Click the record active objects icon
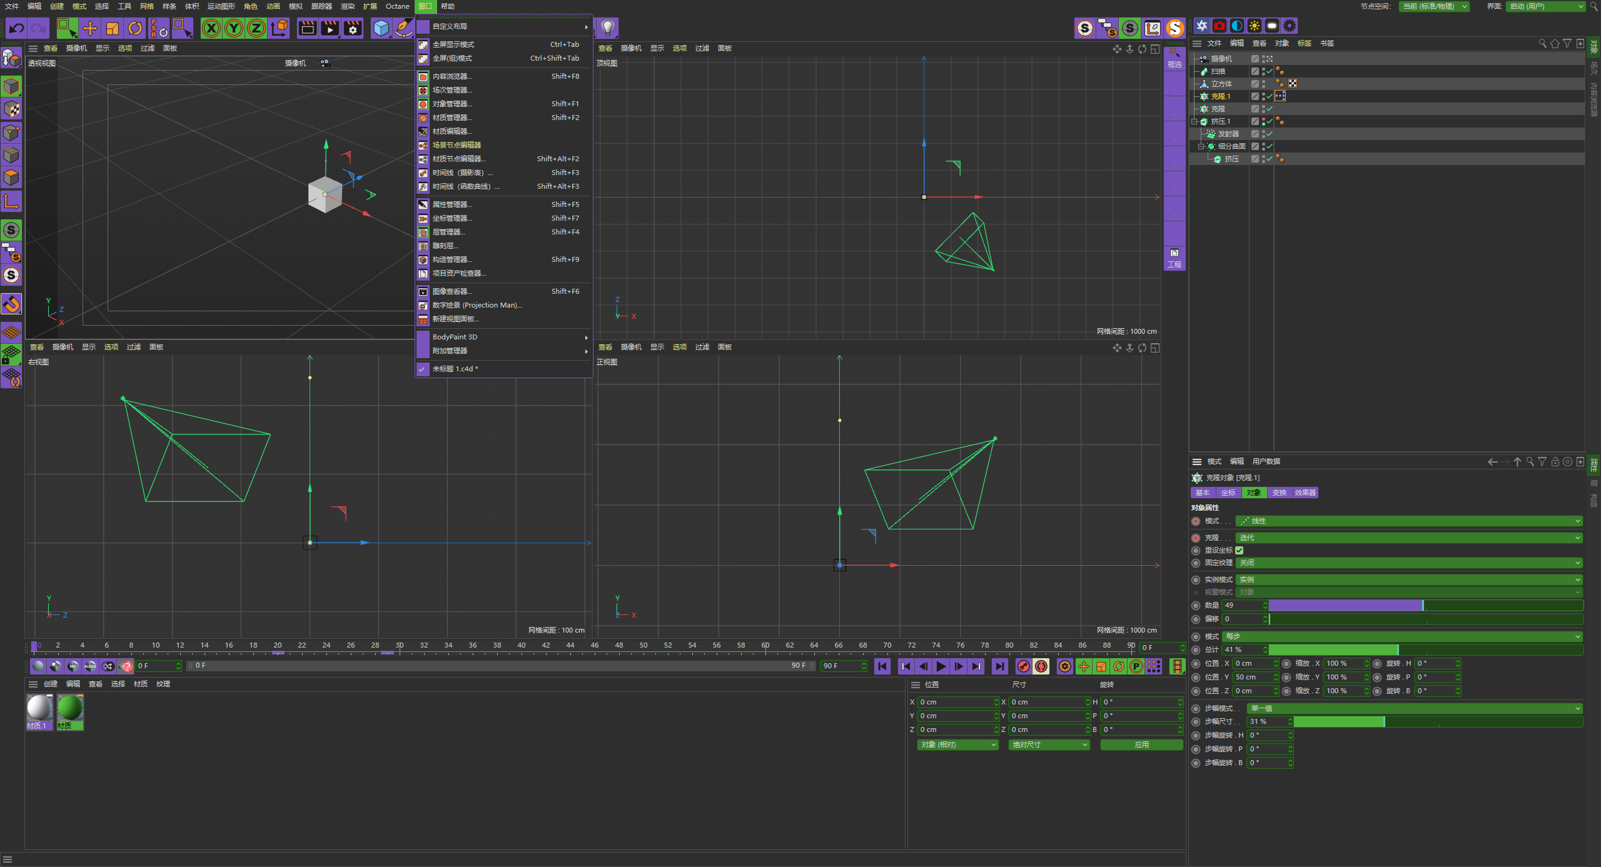Screen dimensions: 1601x867 tap(1023, 666)
